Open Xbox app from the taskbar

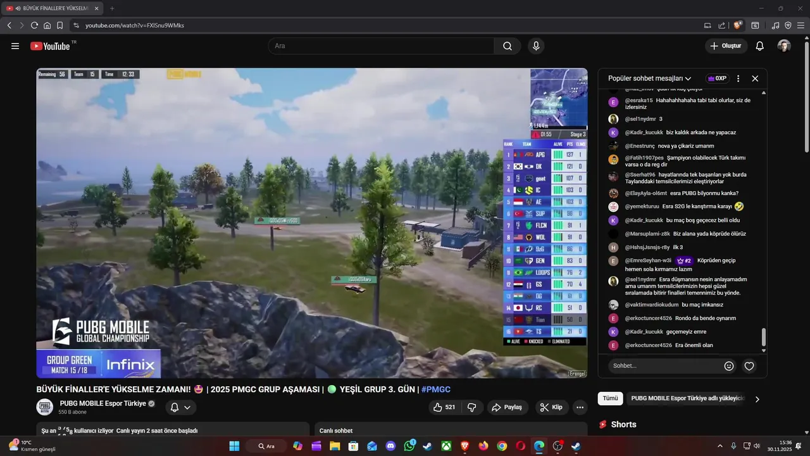tap(446, 446)
